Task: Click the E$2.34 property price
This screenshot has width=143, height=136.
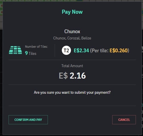Action: (81, 51)
